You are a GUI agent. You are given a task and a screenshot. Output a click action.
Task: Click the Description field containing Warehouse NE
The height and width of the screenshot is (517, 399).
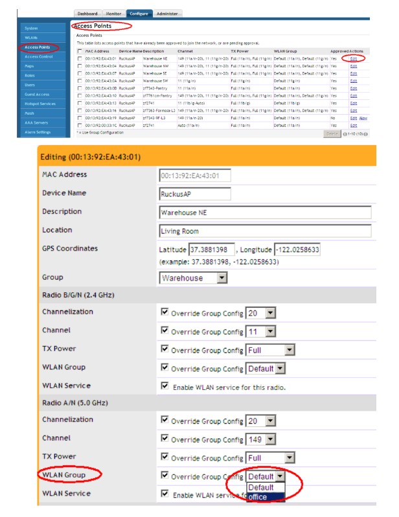[265, 213]
